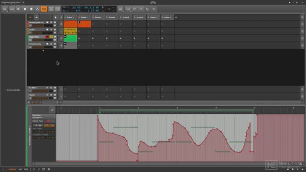Click the settings icon right of duplicate
This screenshot has width=306, height=172.
coord(154,9)
